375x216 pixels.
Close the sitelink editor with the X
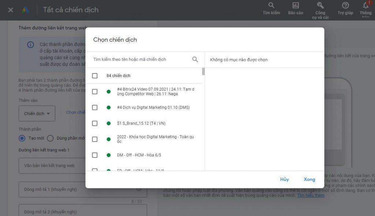tap(10, 10)
